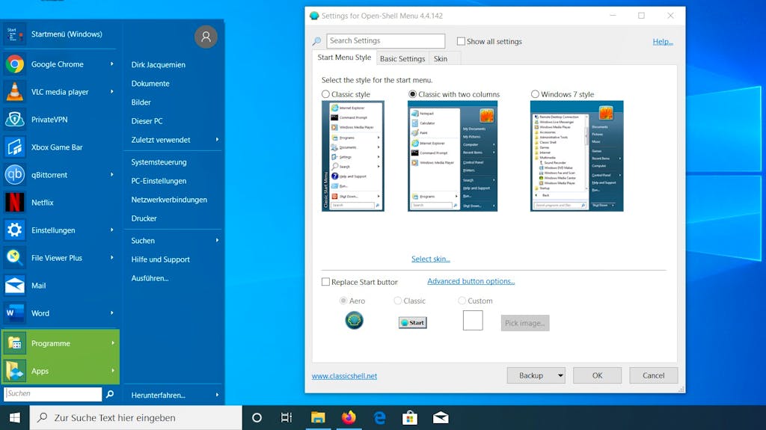Image resolution: width=766 pixels, height=430 pixels.
Task: Click the Classic style preview thumbnail
Action: point(353,156)
